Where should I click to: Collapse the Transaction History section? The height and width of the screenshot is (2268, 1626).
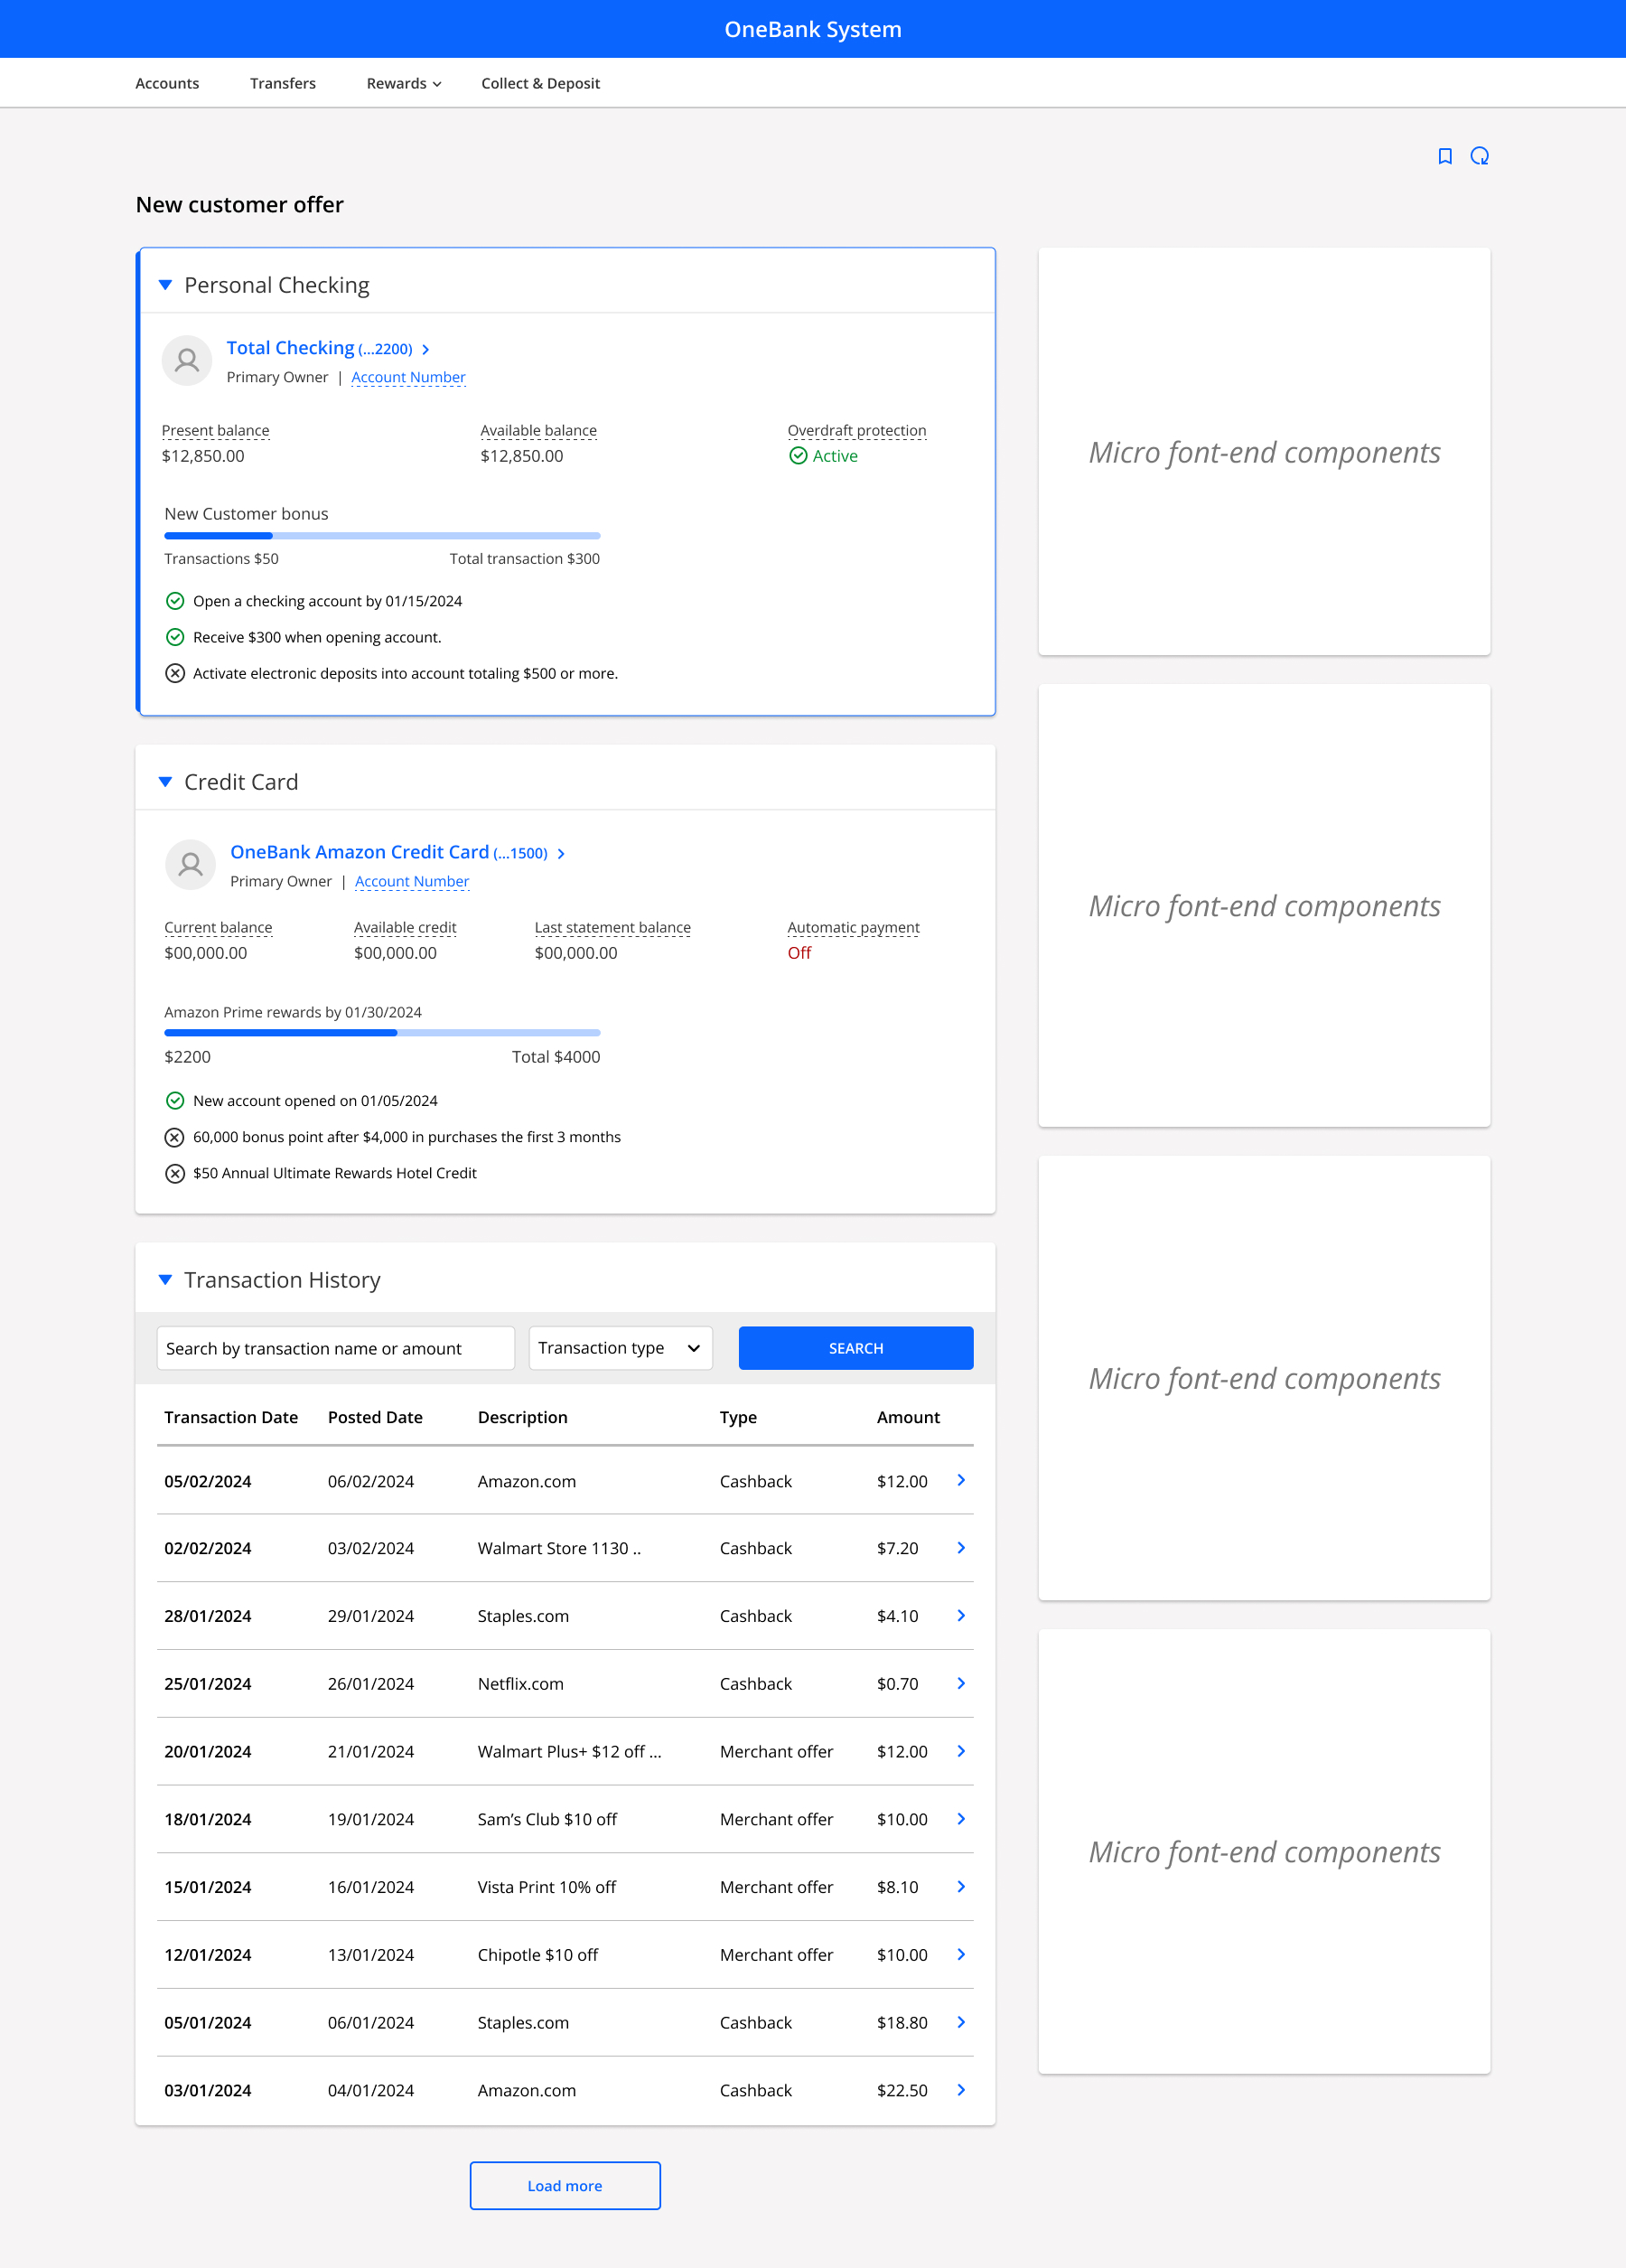166,1280
